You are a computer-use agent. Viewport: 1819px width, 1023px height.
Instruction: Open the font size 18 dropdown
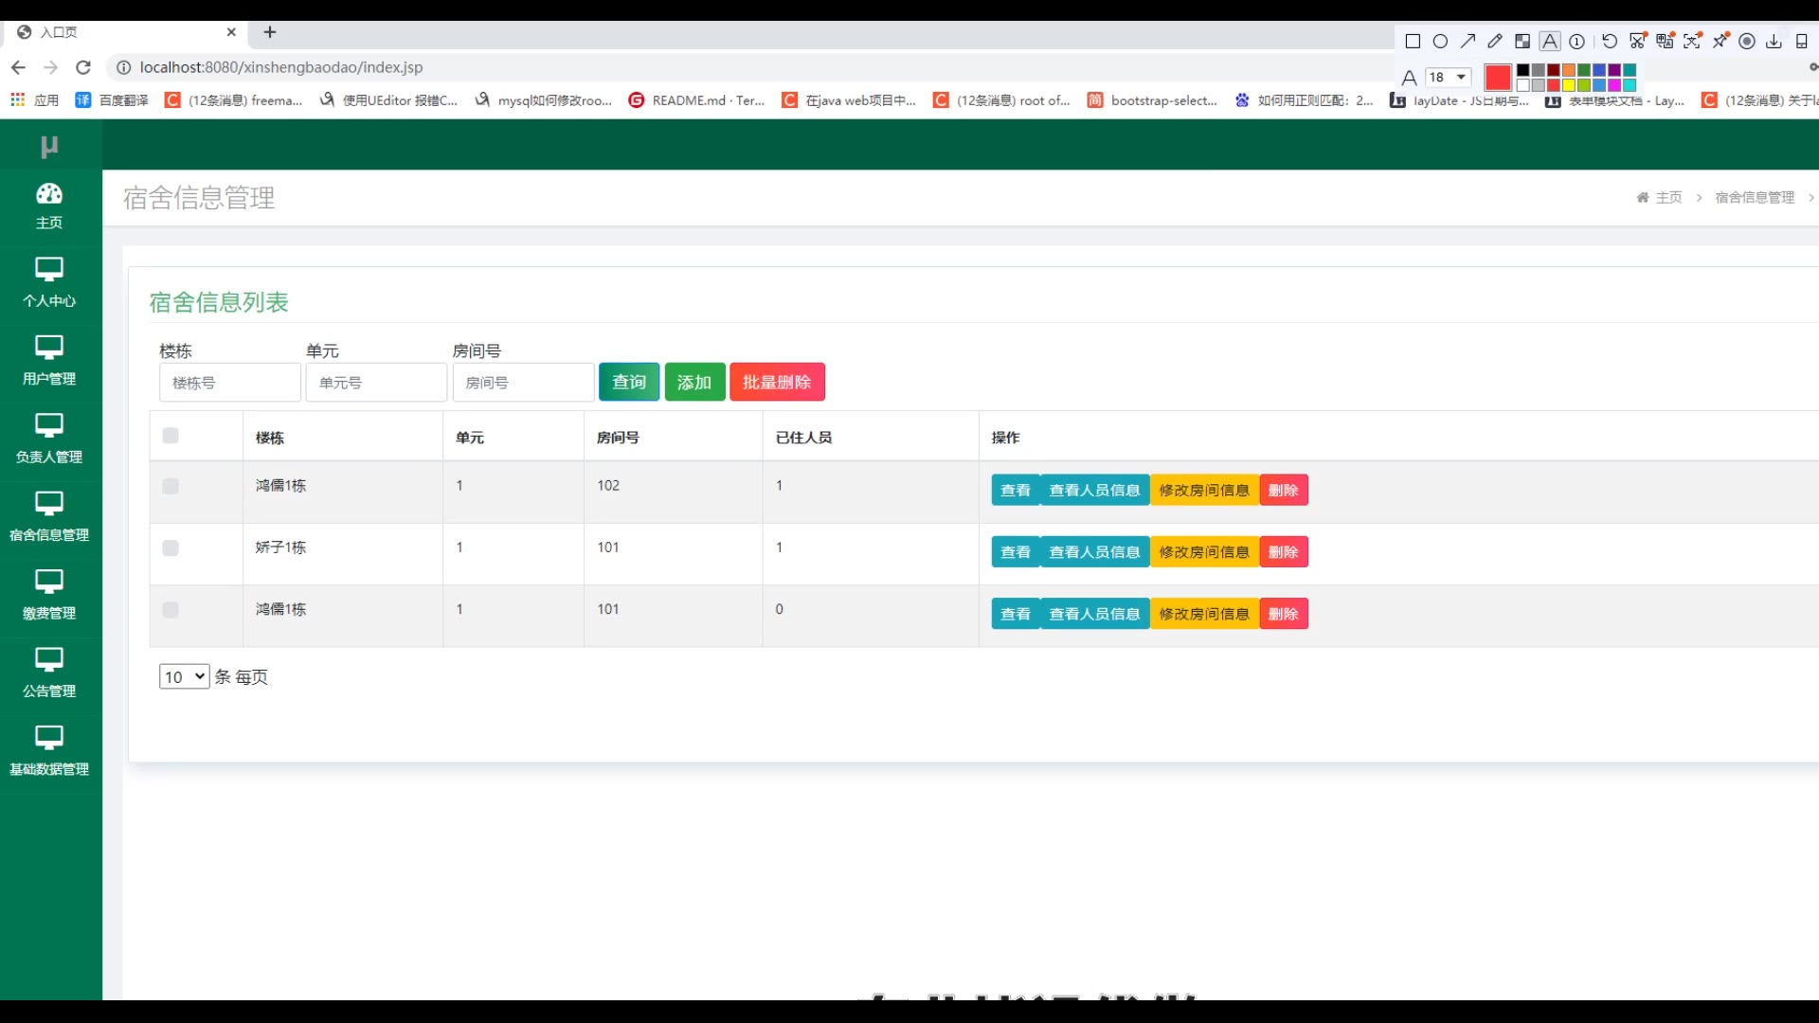click(1449, 78)
